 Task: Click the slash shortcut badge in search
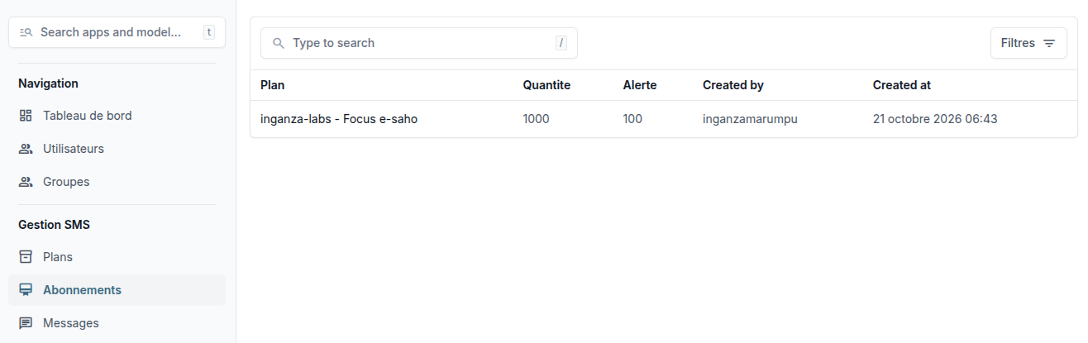561,43
